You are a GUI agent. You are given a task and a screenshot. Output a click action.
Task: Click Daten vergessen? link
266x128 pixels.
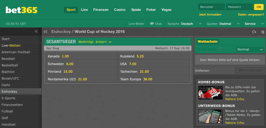pyautogui.click(x=251, y=14)
